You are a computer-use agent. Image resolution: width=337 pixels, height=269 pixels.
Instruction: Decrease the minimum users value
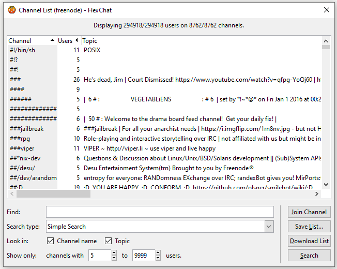pyautogui.click(x=114, y=258)
